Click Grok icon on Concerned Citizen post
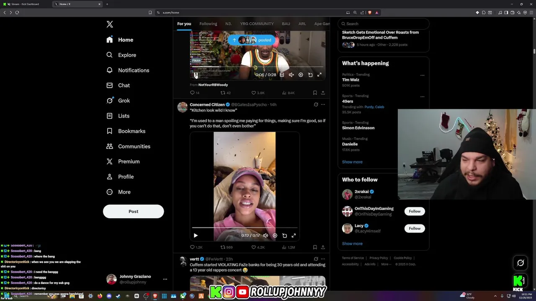Image resolution: width=536 pixels, height=301 pixels. tap(316, 105)
